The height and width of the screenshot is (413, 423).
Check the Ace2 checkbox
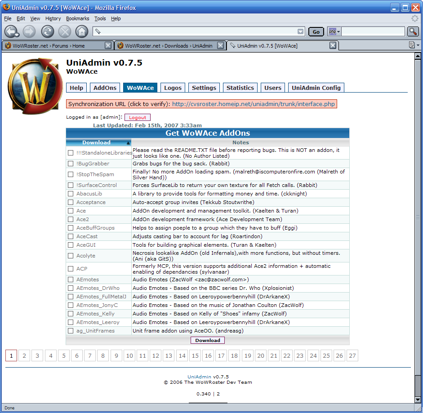[71, 219]
